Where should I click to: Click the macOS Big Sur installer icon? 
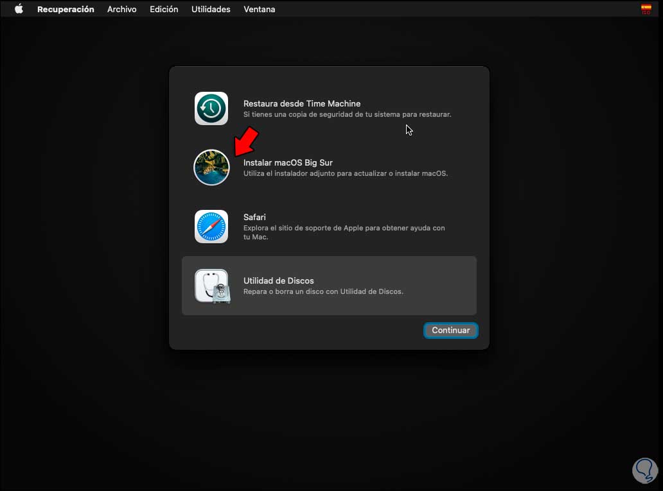click(x=211, y=168)
